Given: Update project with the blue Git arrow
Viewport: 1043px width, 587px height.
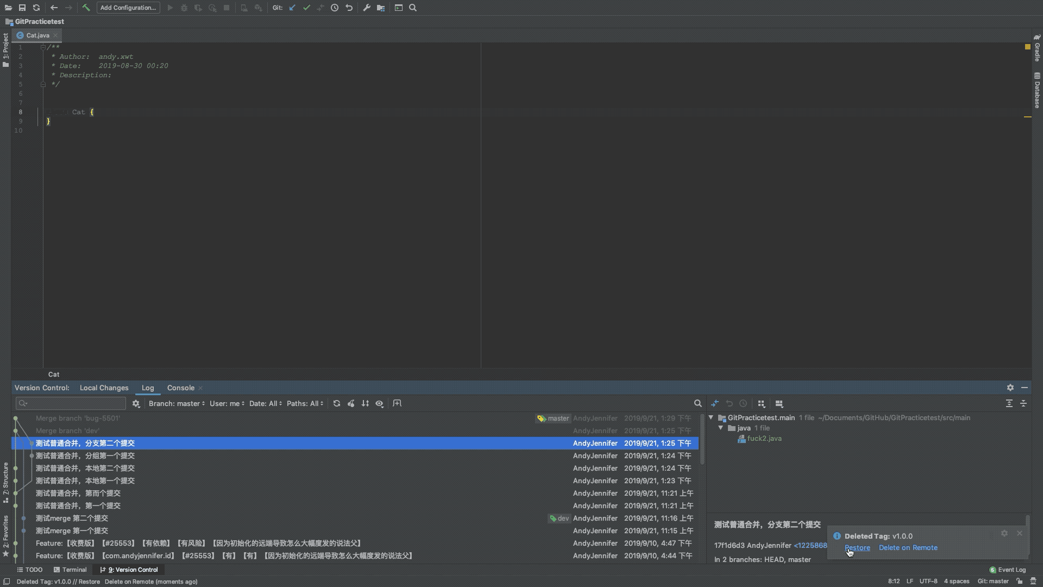Looking at the screenshot, I should [292, 8].
